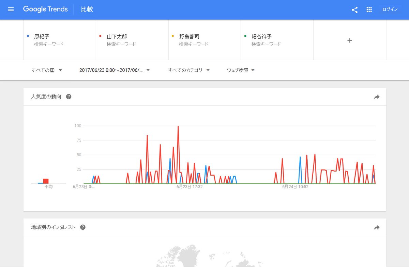Open the hamburger main menu
The width and height of the screenshot is (409, 267).
point(11,10)
